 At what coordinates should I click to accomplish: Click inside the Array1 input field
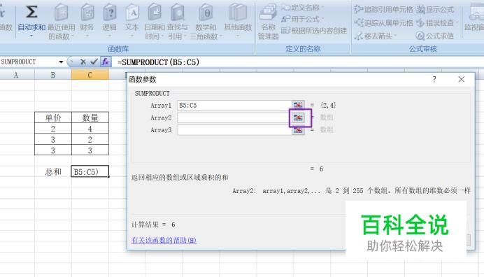point(234,106)
